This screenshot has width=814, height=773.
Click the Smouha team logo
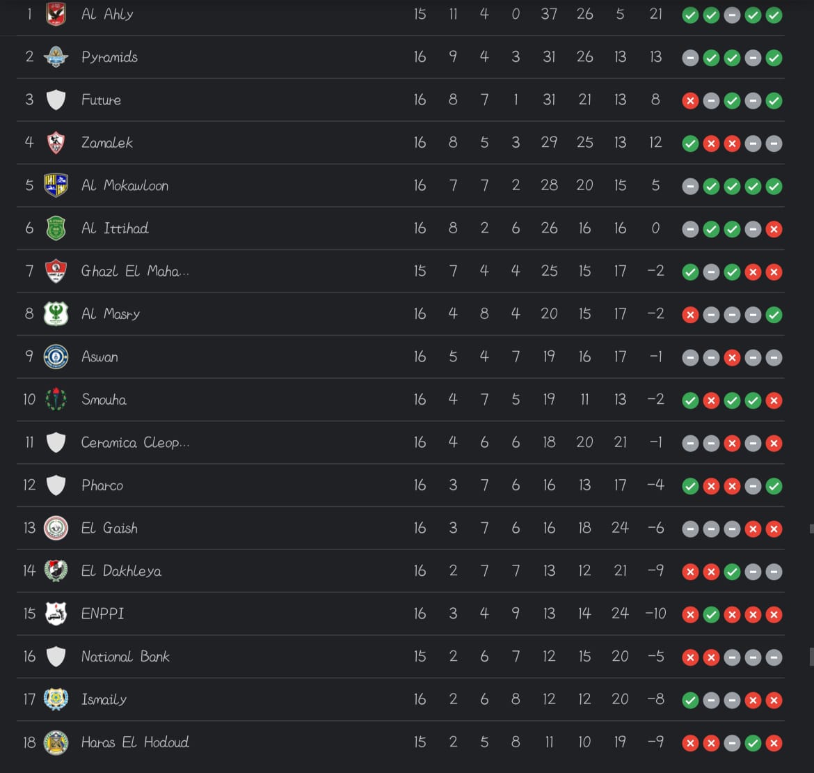coord(56,400)
